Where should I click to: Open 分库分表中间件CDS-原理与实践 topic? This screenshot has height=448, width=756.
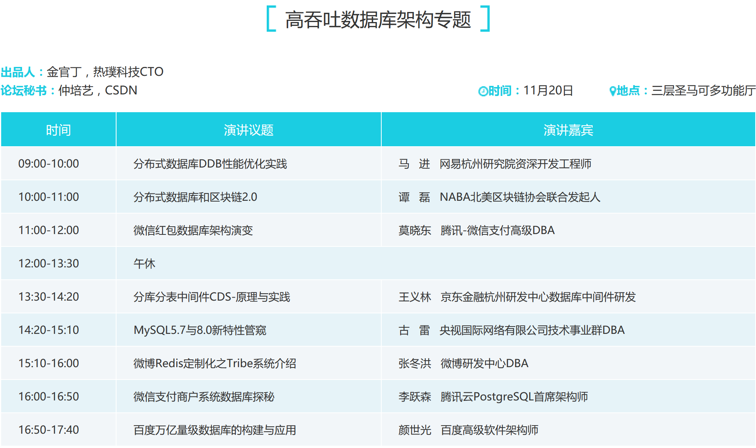click(212, 297)
